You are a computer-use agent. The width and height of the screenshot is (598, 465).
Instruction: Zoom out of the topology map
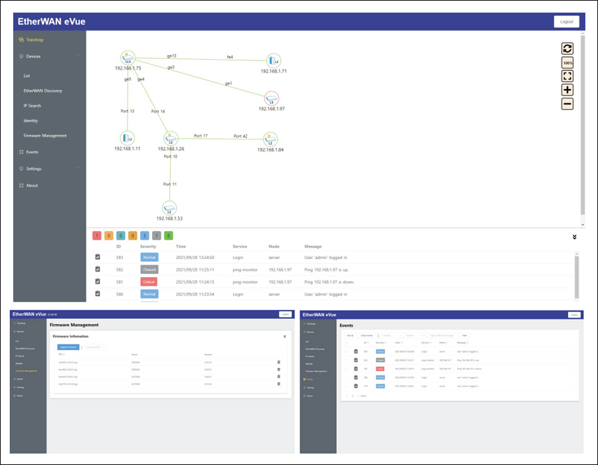(567, 104)
